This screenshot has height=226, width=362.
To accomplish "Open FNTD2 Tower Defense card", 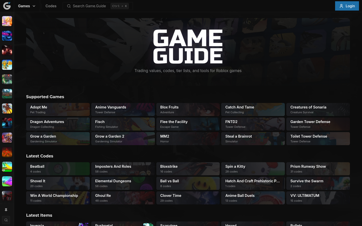I will click(x=253, y=124).
